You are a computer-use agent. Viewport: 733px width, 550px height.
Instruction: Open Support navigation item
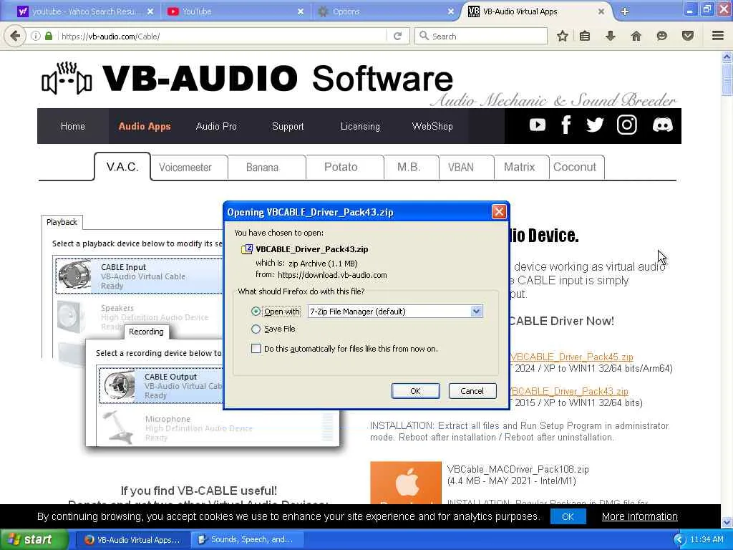tap(288, 126)
